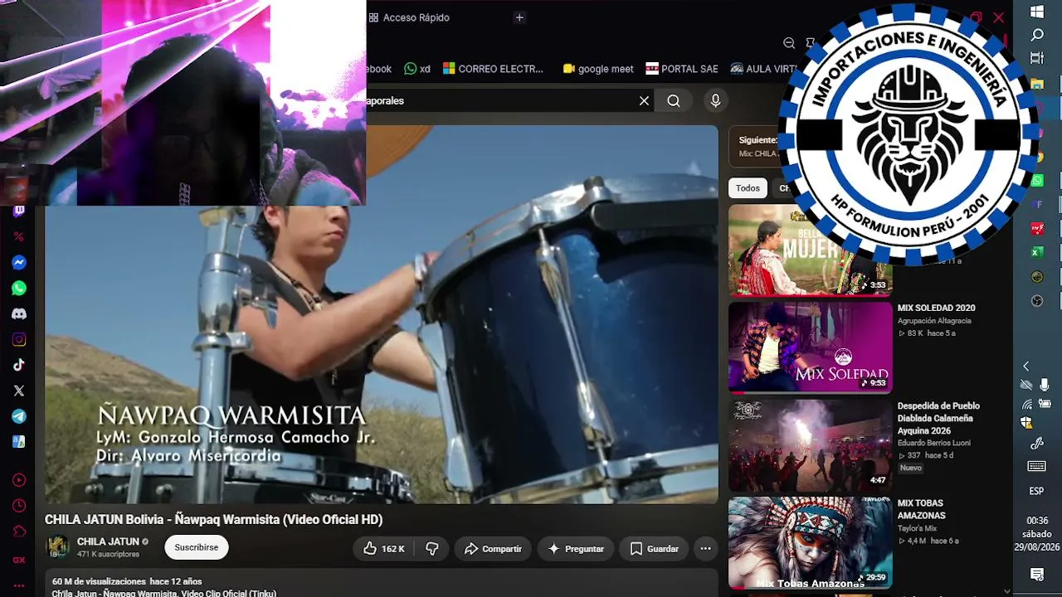Open the Preguntar AI button
The image size is (1062, 597).
pos(576,549)
